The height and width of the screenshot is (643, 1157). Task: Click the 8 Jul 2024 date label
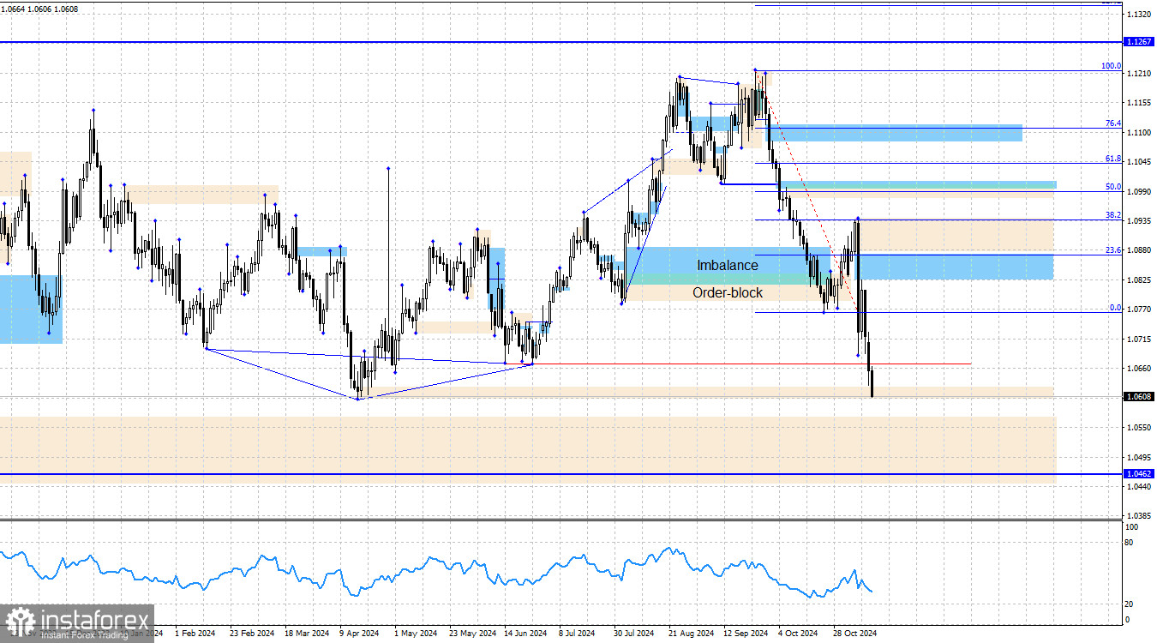pyautogui.click(x=578, y=634)
